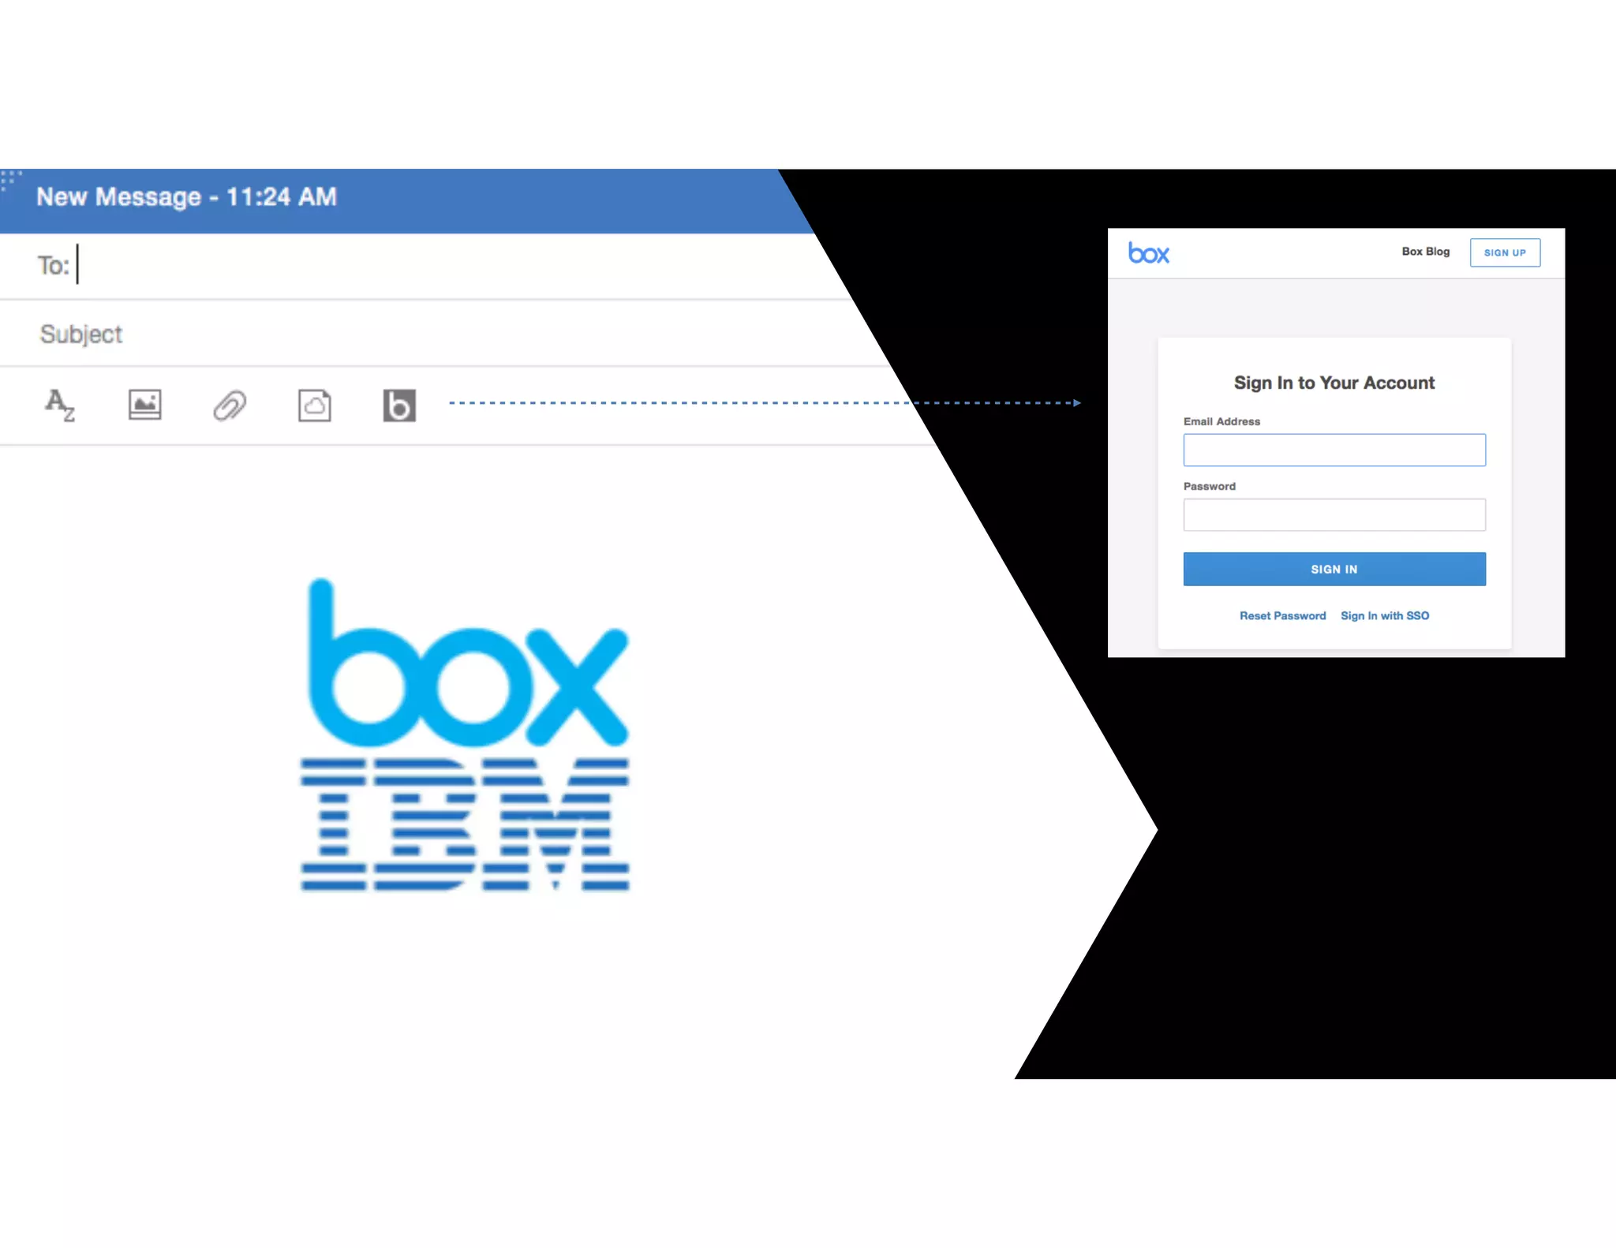The width and height of the screenshot is (1616, 1248).
Task: Click the IBM logo in message body
Action: click(465, 824)
